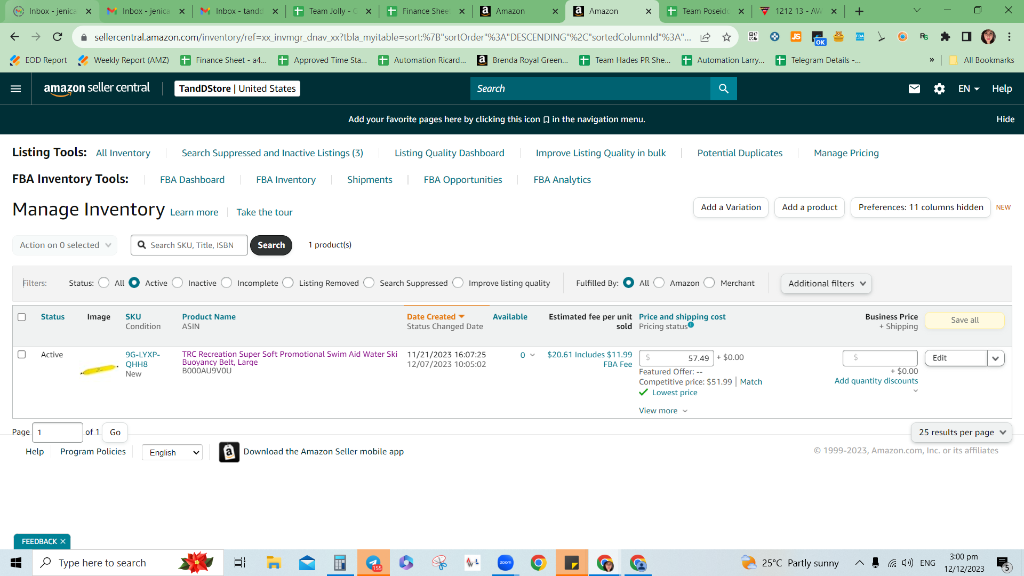Bookmark this page with the star icon
The width and height of the screenshot is (1024, 576).
click(726, 37)
